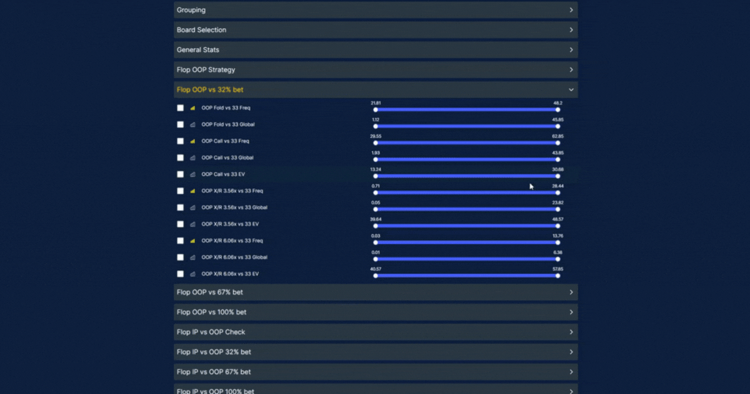
Task: Collapse the Flop OOP vs 32% bet section
Action: tap(571, 90)
